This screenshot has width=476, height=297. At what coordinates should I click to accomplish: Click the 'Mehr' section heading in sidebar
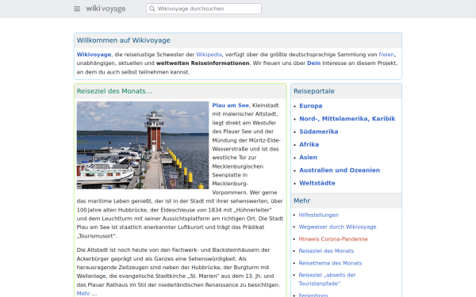[301, 200]
